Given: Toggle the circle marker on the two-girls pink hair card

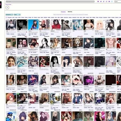Looking at the screenshot, I should pos(26,39).
